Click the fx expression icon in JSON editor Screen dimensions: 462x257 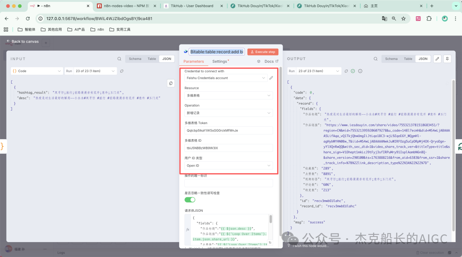coord(188,229)
